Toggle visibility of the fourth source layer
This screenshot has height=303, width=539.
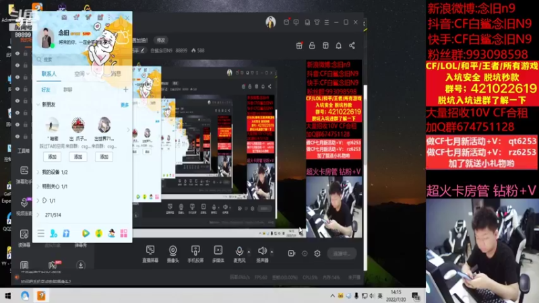(18, 89)
